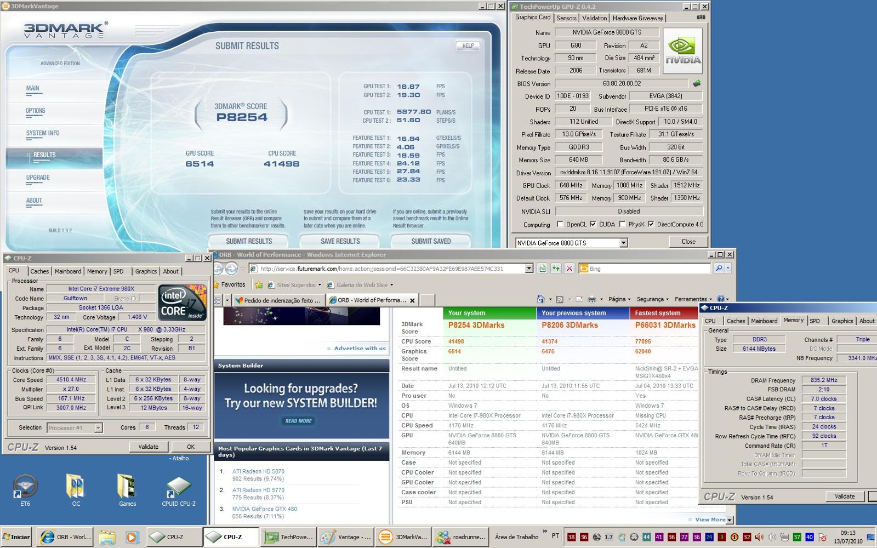Screen dimensions: 877x548
Task: Open the IE Home icon
Action: [540, 299]
